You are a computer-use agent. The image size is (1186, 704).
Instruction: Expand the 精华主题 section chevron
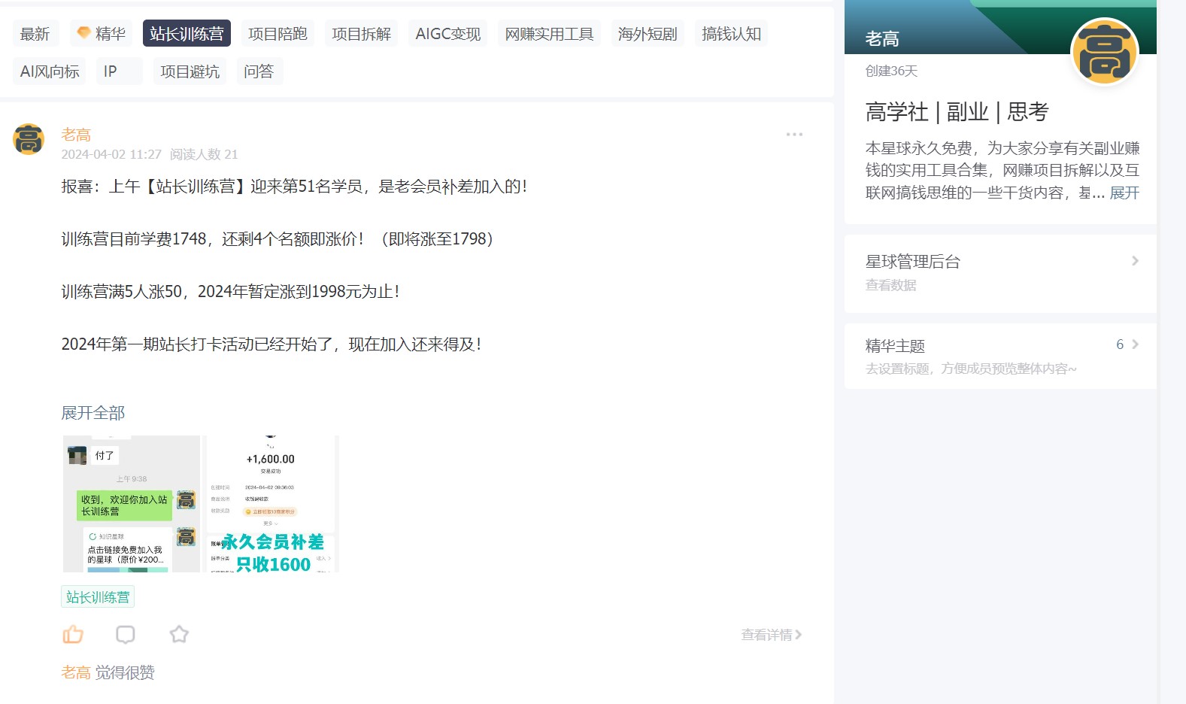point(1135,344)
